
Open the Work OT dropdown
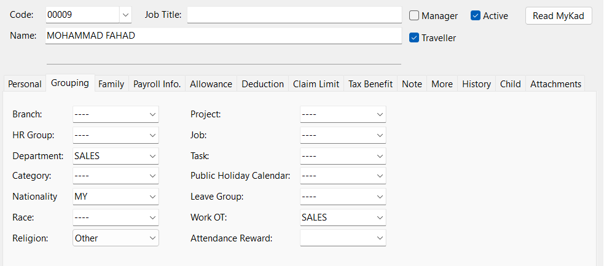(x=379, y=217)
